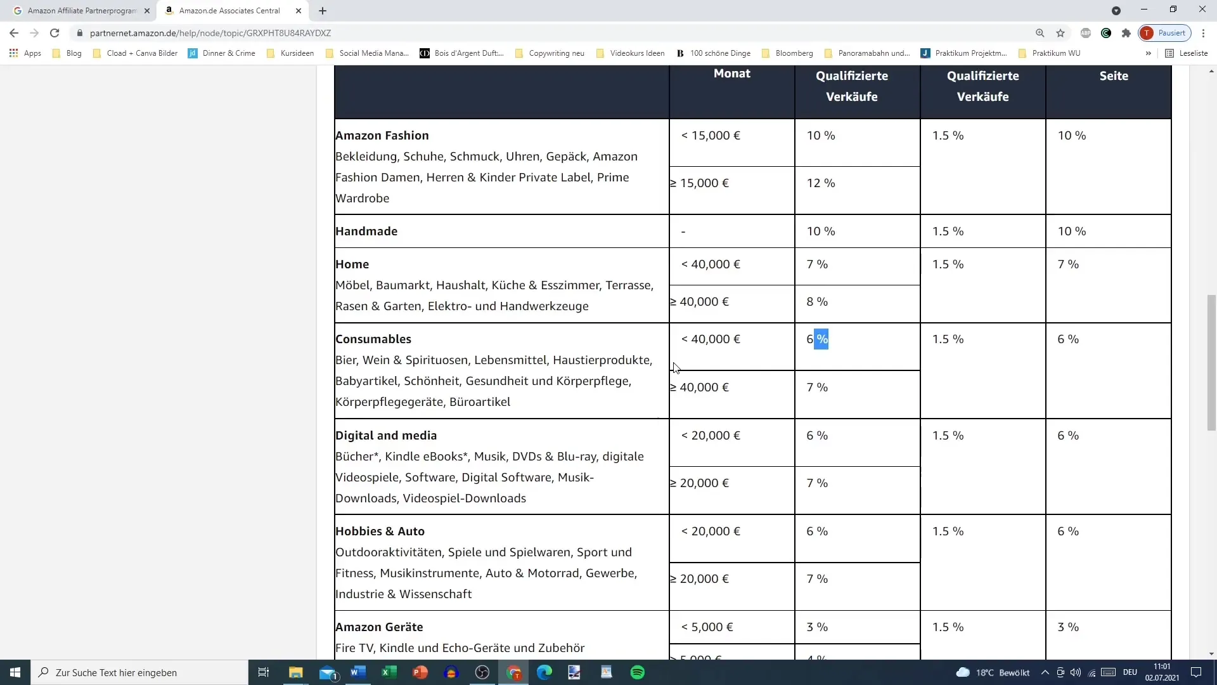Open the Chrome three-dot menu
Viewport: 1217px width, 685px height.
click(1203, 33)
